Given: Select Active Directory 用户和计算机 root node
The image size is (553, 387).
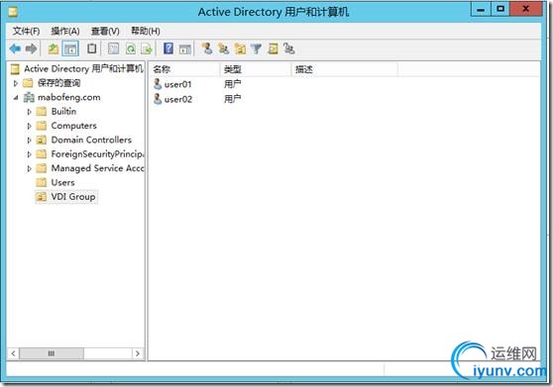Looking at the screenshot, I should (83, 68).
